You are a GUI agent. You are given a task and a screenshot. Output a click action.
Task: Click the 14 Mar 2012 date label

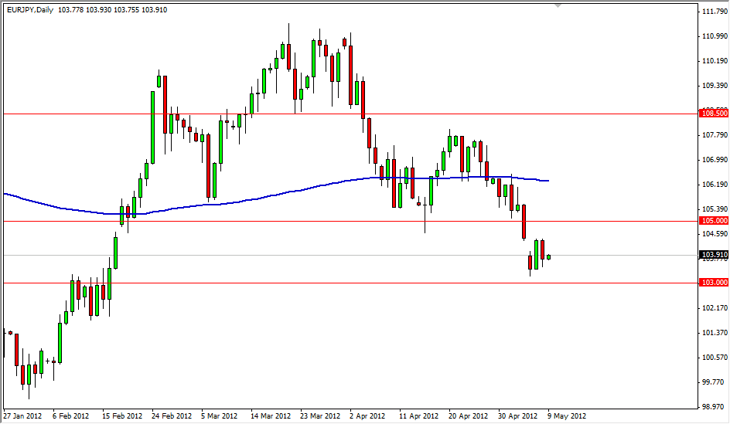click(x=271, y=416)
